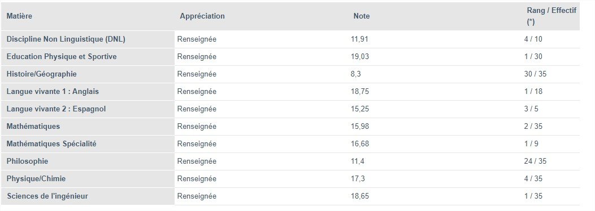The image size is (595, 211).
Task: Select Langue vivante 2 : Espagnol row
Action: coord(290,109)
